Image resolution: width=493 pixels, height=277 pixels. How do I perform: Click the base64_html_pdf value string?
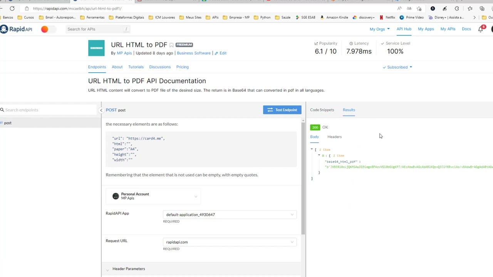coord(409,167)
